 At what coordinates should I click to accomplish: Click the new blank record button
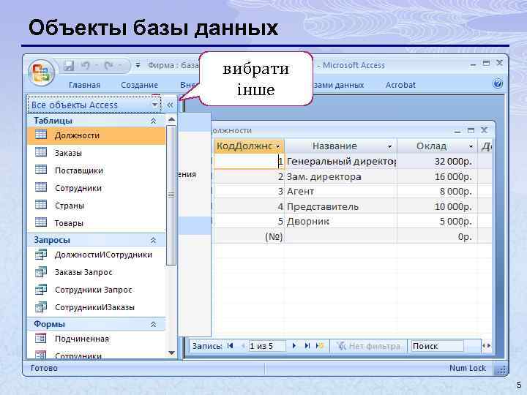click(320, 345)
